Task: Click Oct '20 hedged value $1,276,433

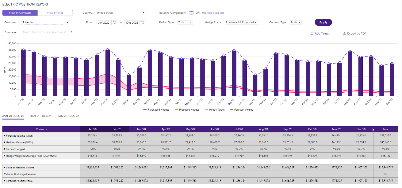Action: click(312, 168)
